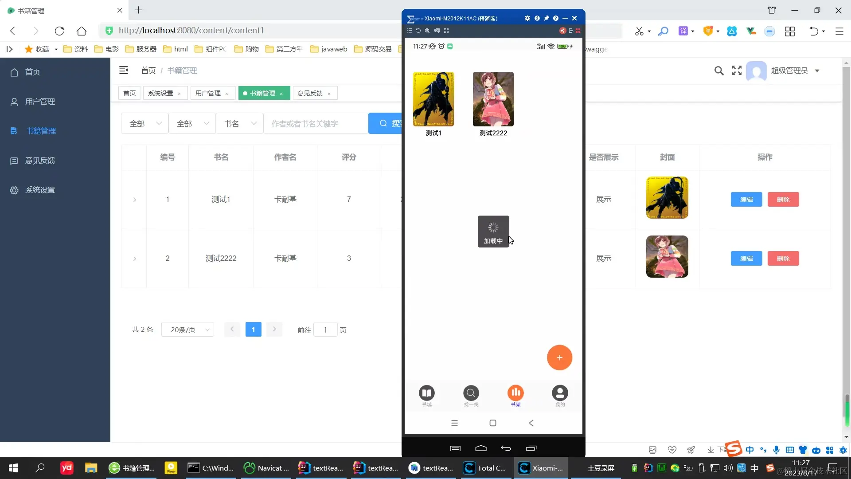Open the 书城 bookstore tab icon
The height and width of the screenshot is (479, 851).
coord(426,393)
